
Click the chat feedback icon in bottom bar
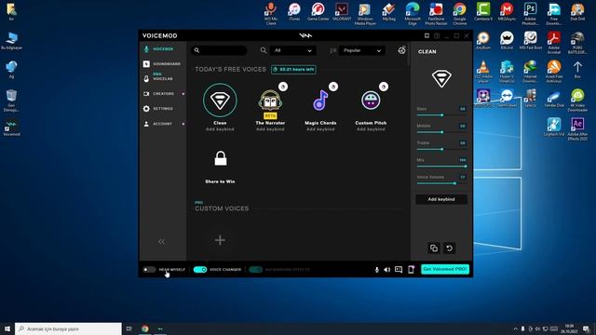(399, 269)
